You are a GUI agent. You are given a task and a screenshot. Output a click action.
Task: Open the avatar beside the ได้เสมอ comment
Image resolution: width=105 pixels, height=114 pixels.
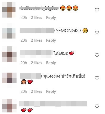click(9, 54)
